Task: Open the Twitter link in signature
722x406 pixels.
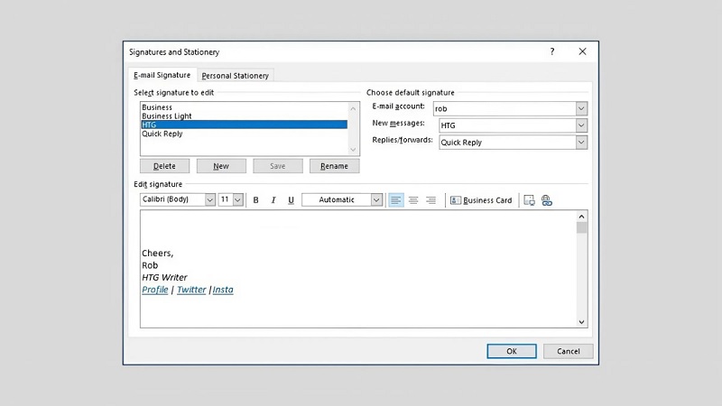Action: click(191, 290)
